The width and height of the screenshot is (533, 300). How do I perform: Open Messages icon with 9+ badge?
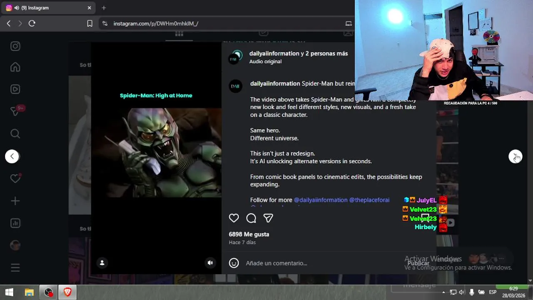tap(16, 111)
